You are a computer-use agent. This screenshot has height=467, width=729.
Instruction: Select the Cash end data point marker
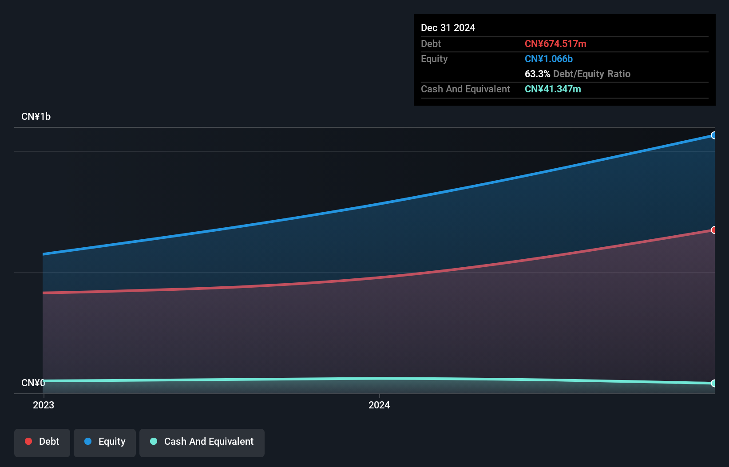(713, 383)
